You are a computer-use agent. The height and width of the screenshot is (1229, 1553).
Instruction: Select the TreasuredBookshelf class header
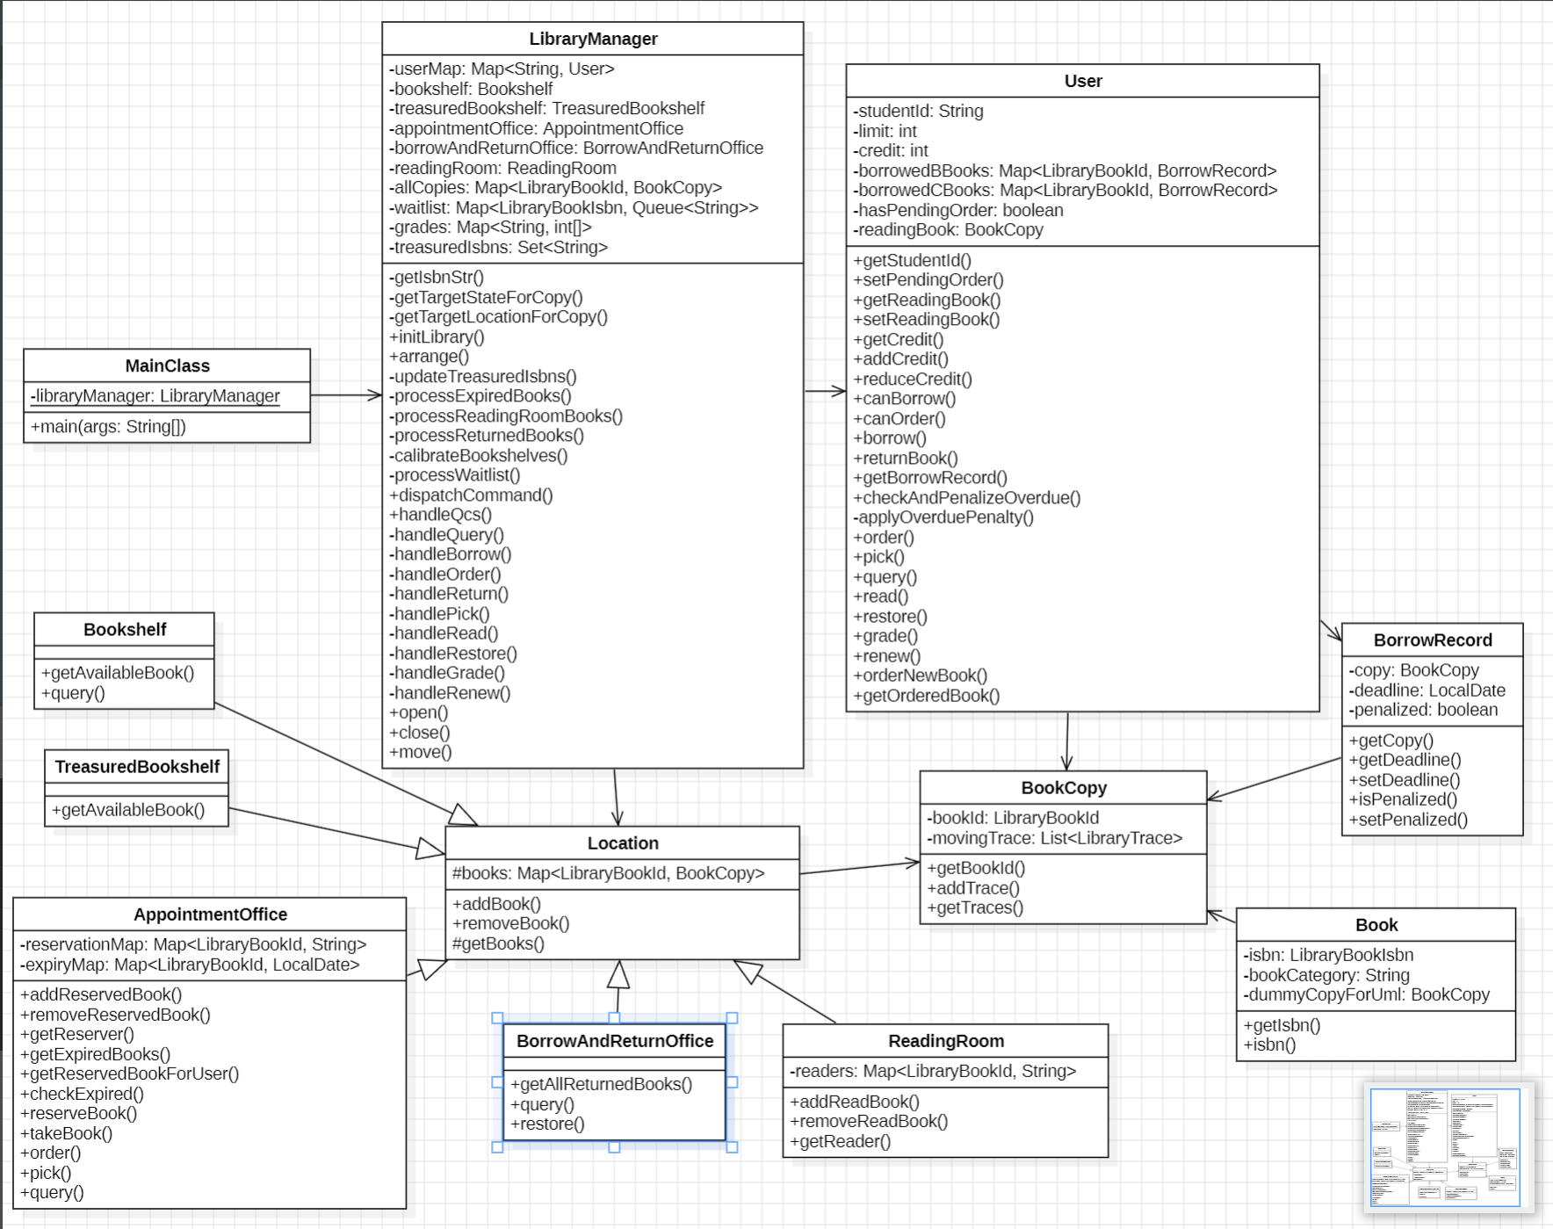[x=137, y=766]
